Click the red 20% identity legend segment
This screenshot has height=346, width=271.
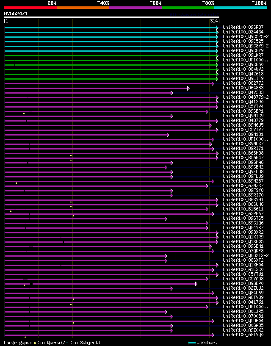(x=30, y=8)
